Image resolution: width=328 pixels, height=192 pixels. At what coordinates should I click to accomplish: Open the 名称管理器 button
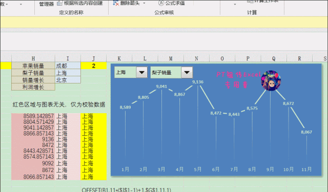click(x=47, y=4)
